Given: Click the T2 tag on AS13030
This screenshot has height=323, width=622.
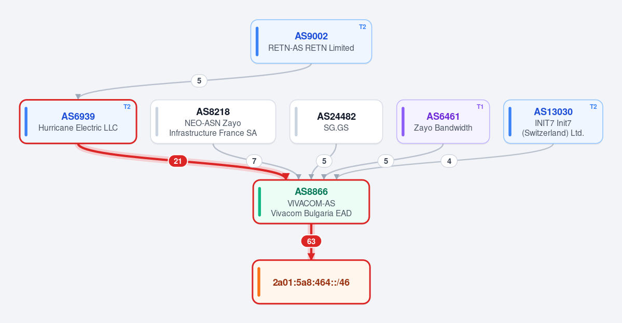Looking at the screenshot, I should (x=593, y=107).
